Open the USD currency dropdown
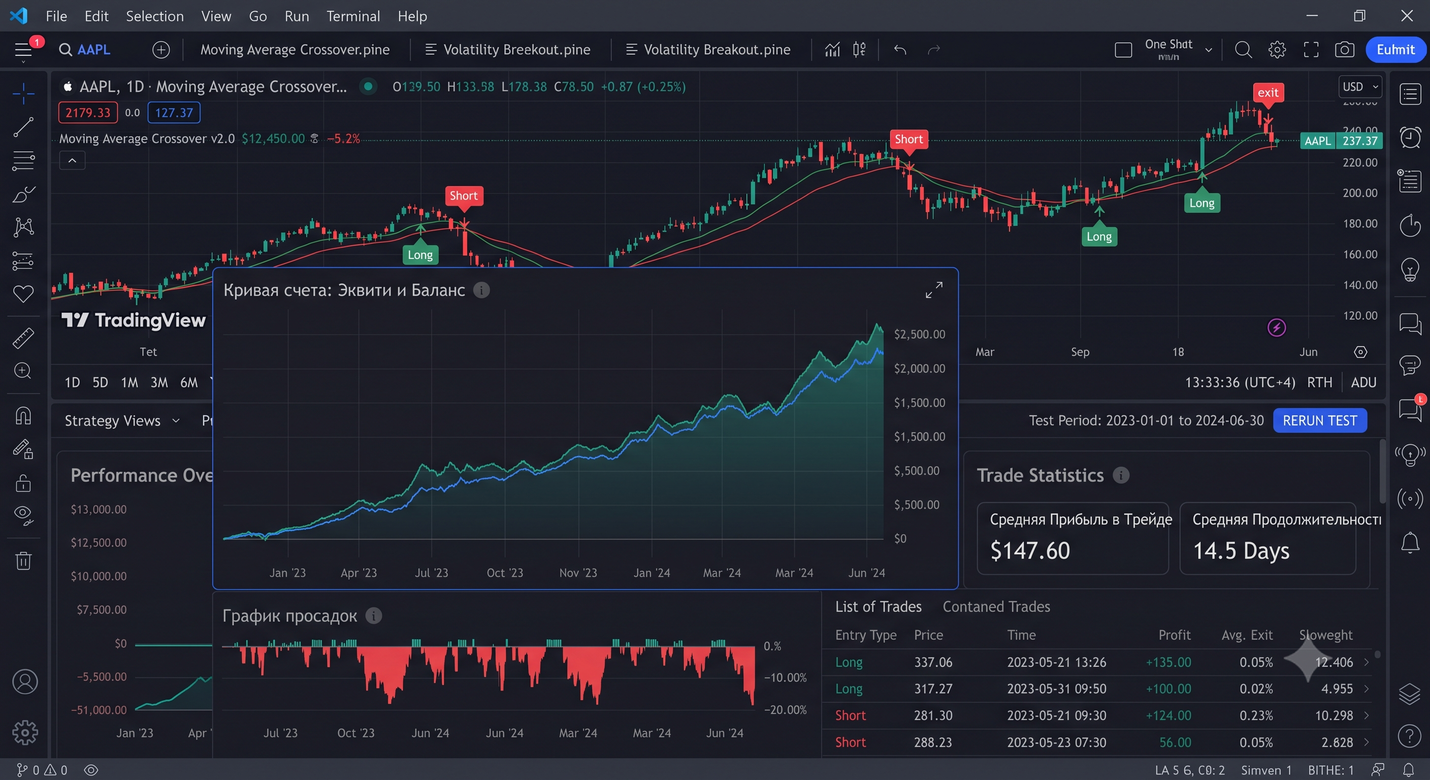This screenshot has height=780, width=1430. [1359, 87]
